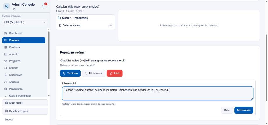
Task: Click the Pengaturan gear icon
Action: pos(6,89)
